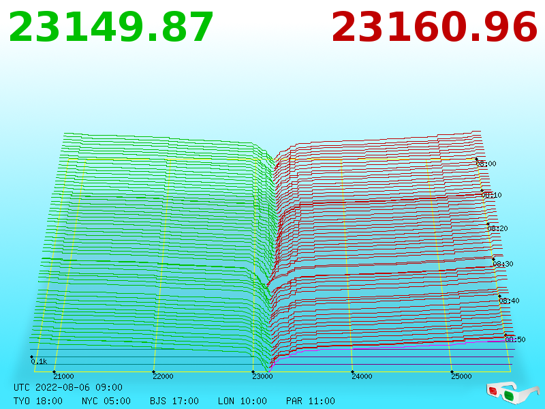Click the 23000 price axis label
This screenshot has height=409, width=545.
point(262,376)
